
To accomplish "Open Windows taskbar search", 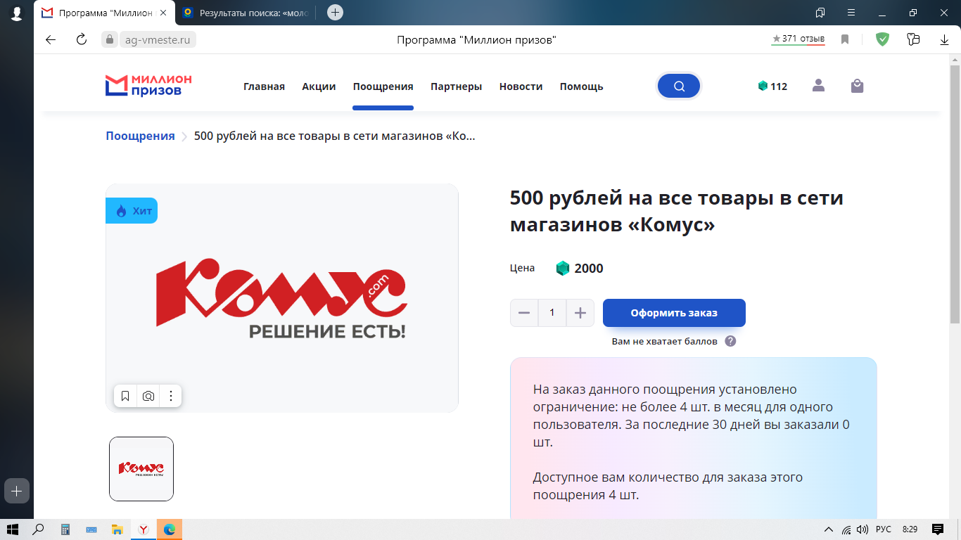I will click(39, 529).
